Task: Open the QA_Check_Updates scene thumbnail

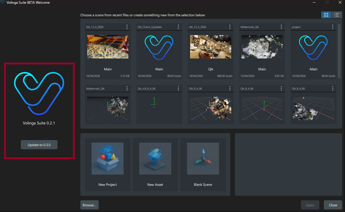Action: click(x=159, y=47)
